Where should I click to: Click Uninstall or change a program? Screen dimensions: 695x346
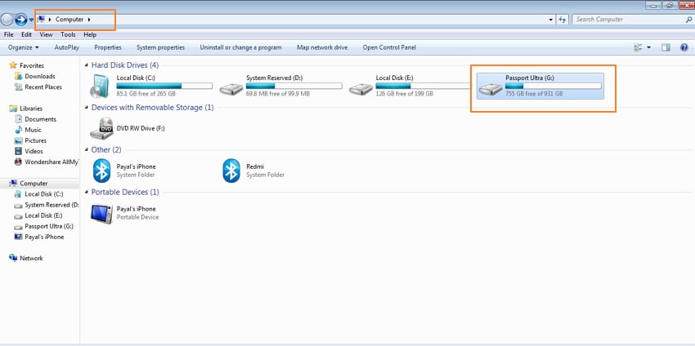pos(240,47)
